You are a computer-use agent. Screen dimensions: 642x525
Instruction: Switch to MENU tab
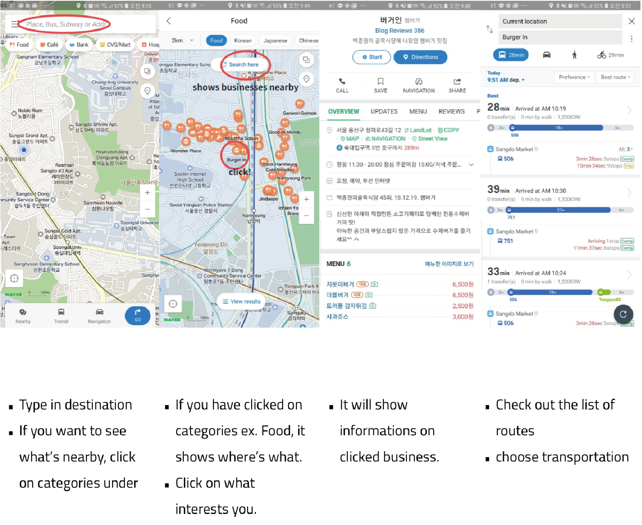[x=418, y=112]
